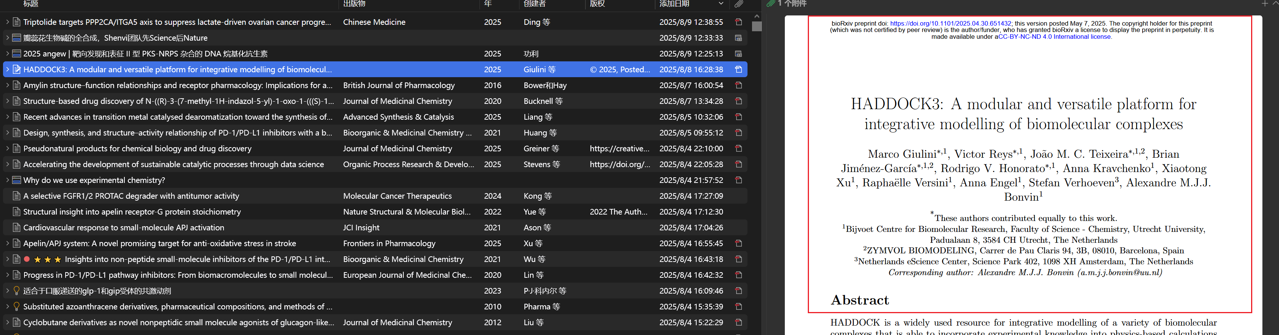Click the web page icon of the 瓣蕊花生物碱 entry
This screenshot has width=1279, height=335.
(x=16, y=38)
